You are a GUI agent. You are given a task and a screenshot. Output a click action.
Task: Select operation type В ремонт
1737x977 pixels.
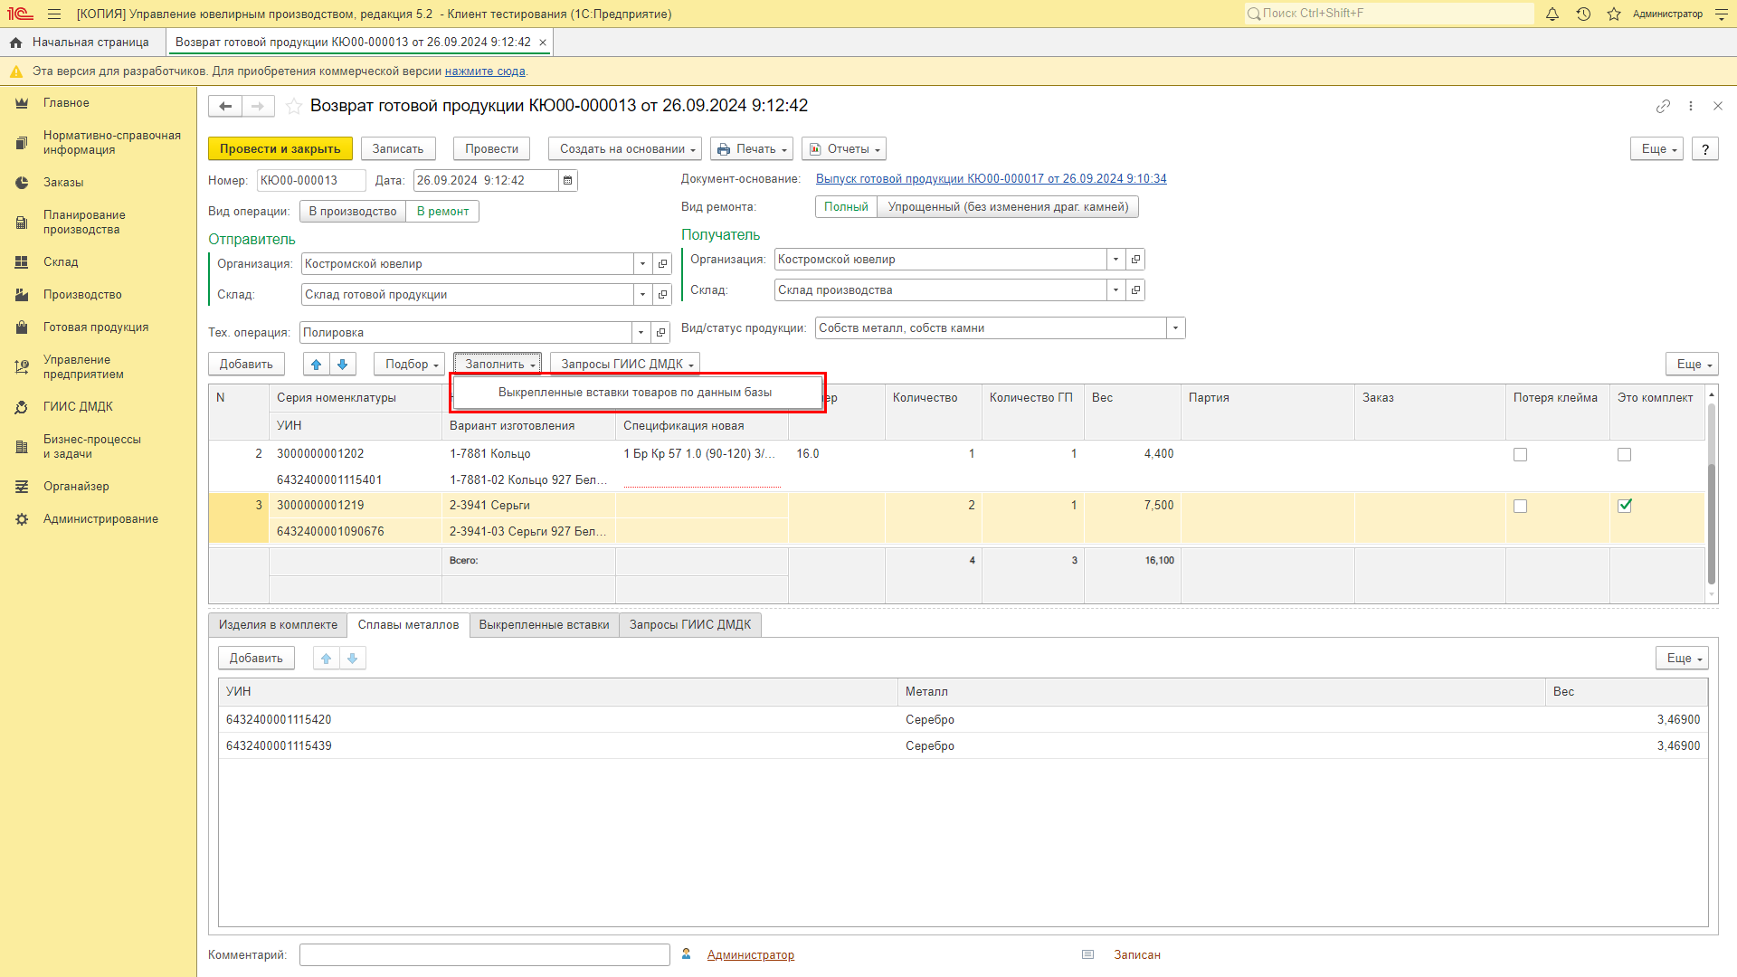point(442,212)
